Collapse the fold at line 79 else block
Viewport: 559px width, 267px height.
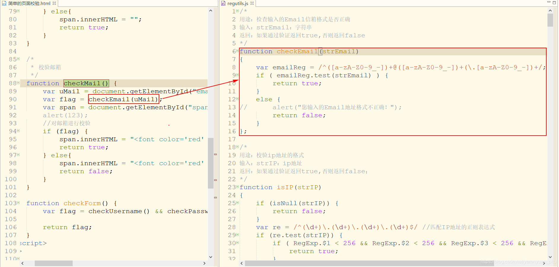point(18,11)
